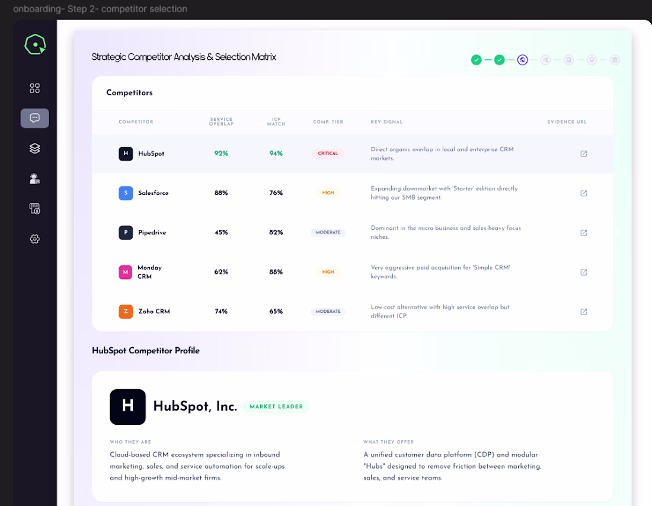Click Monday key signal about paid acquisition
652x506 pixels.
[x=440, y=272]
